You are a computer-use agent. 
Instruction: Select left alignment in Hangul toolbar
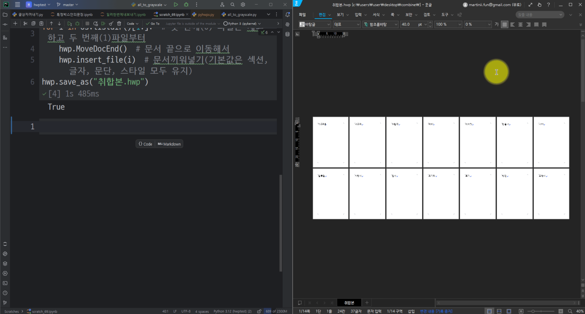[512, 24]
